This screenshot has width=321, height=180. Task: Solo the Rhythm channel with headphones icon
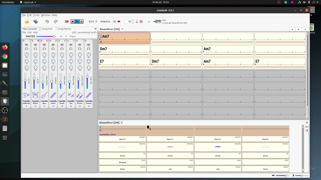pos(35,49)
